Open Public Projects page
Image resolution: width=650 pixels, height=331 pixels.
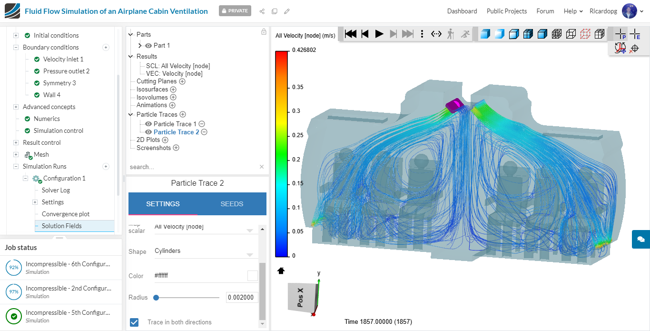[506, 11]
